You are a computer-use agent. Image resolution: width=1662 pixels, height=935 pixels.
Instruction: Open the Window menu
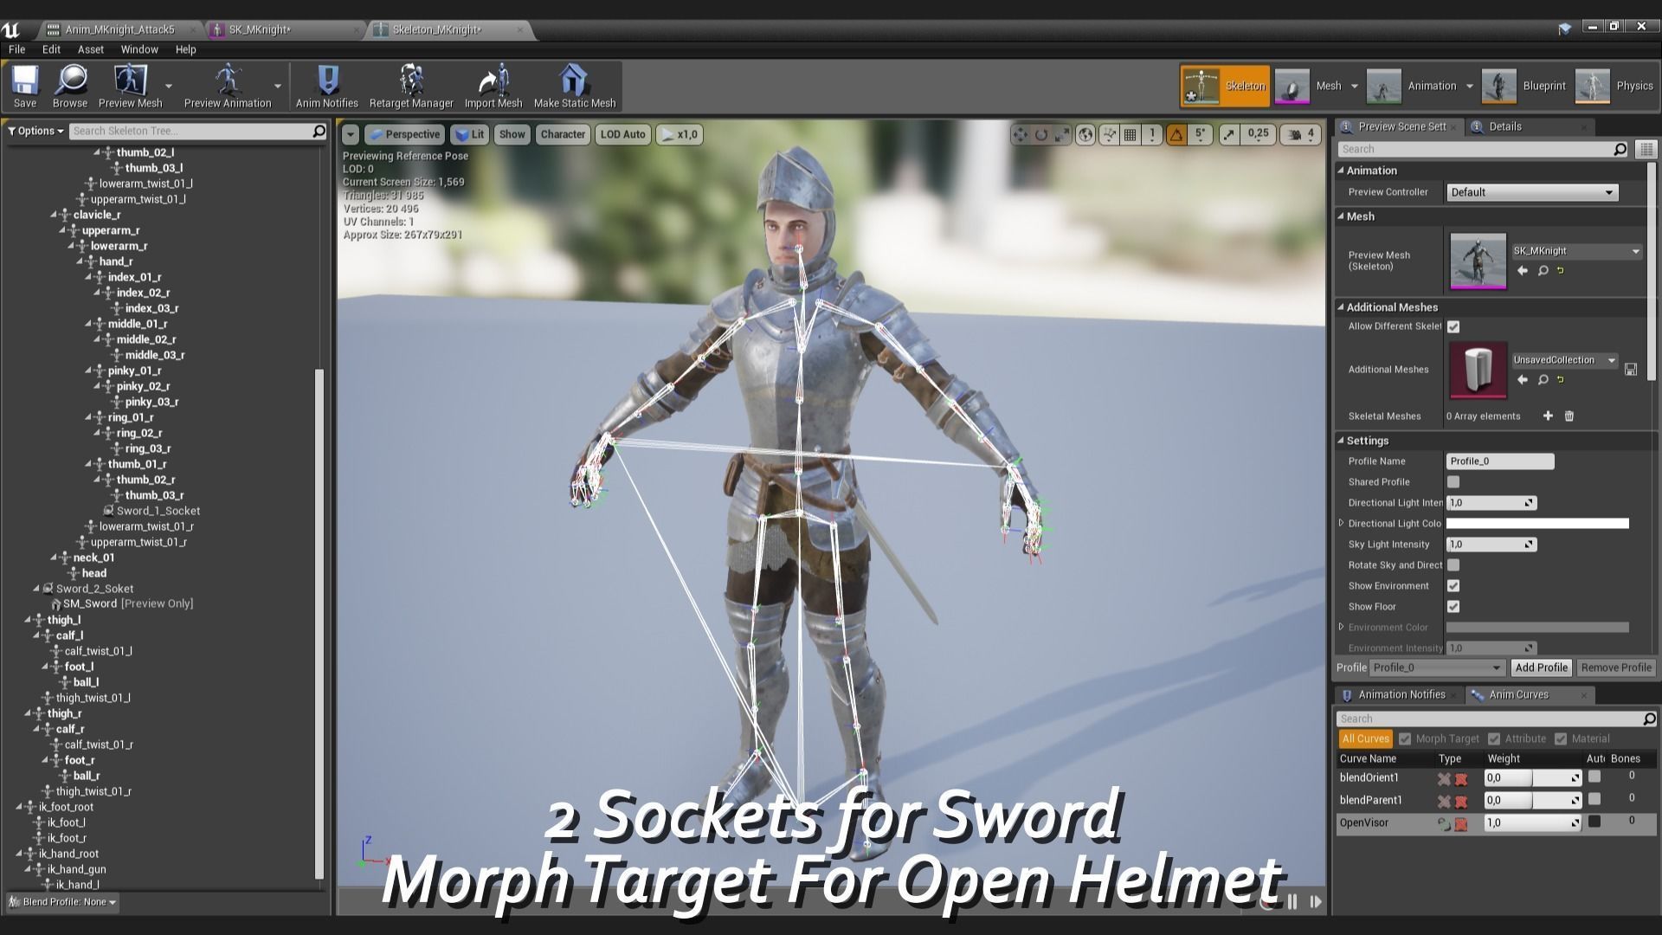click(x=139, y=49)
